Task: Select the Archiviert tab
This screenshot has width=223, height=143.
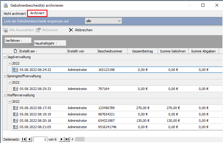Action: pos(37,13)
